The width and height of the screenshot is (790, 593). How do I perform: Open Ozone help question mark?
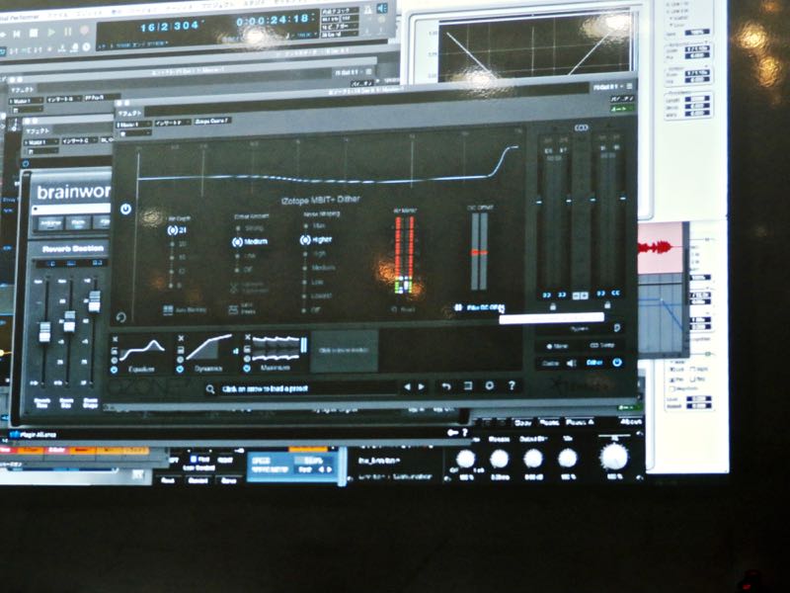pos(512,384)
